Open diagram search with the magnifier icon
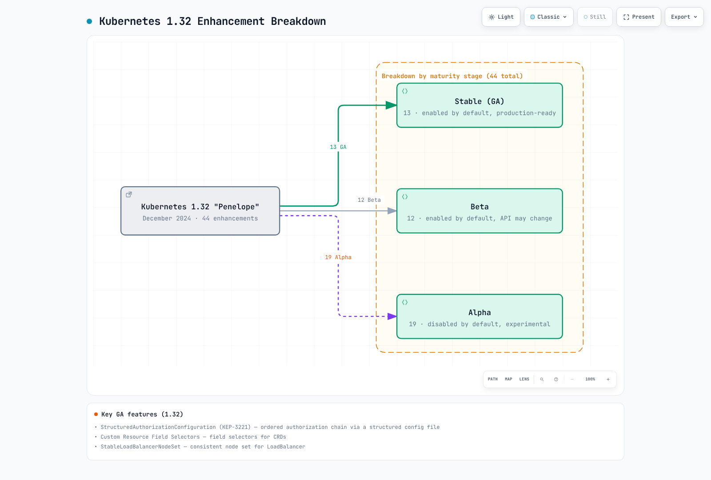The width and height of the screenshot is (711, 480). click(542, 379)
